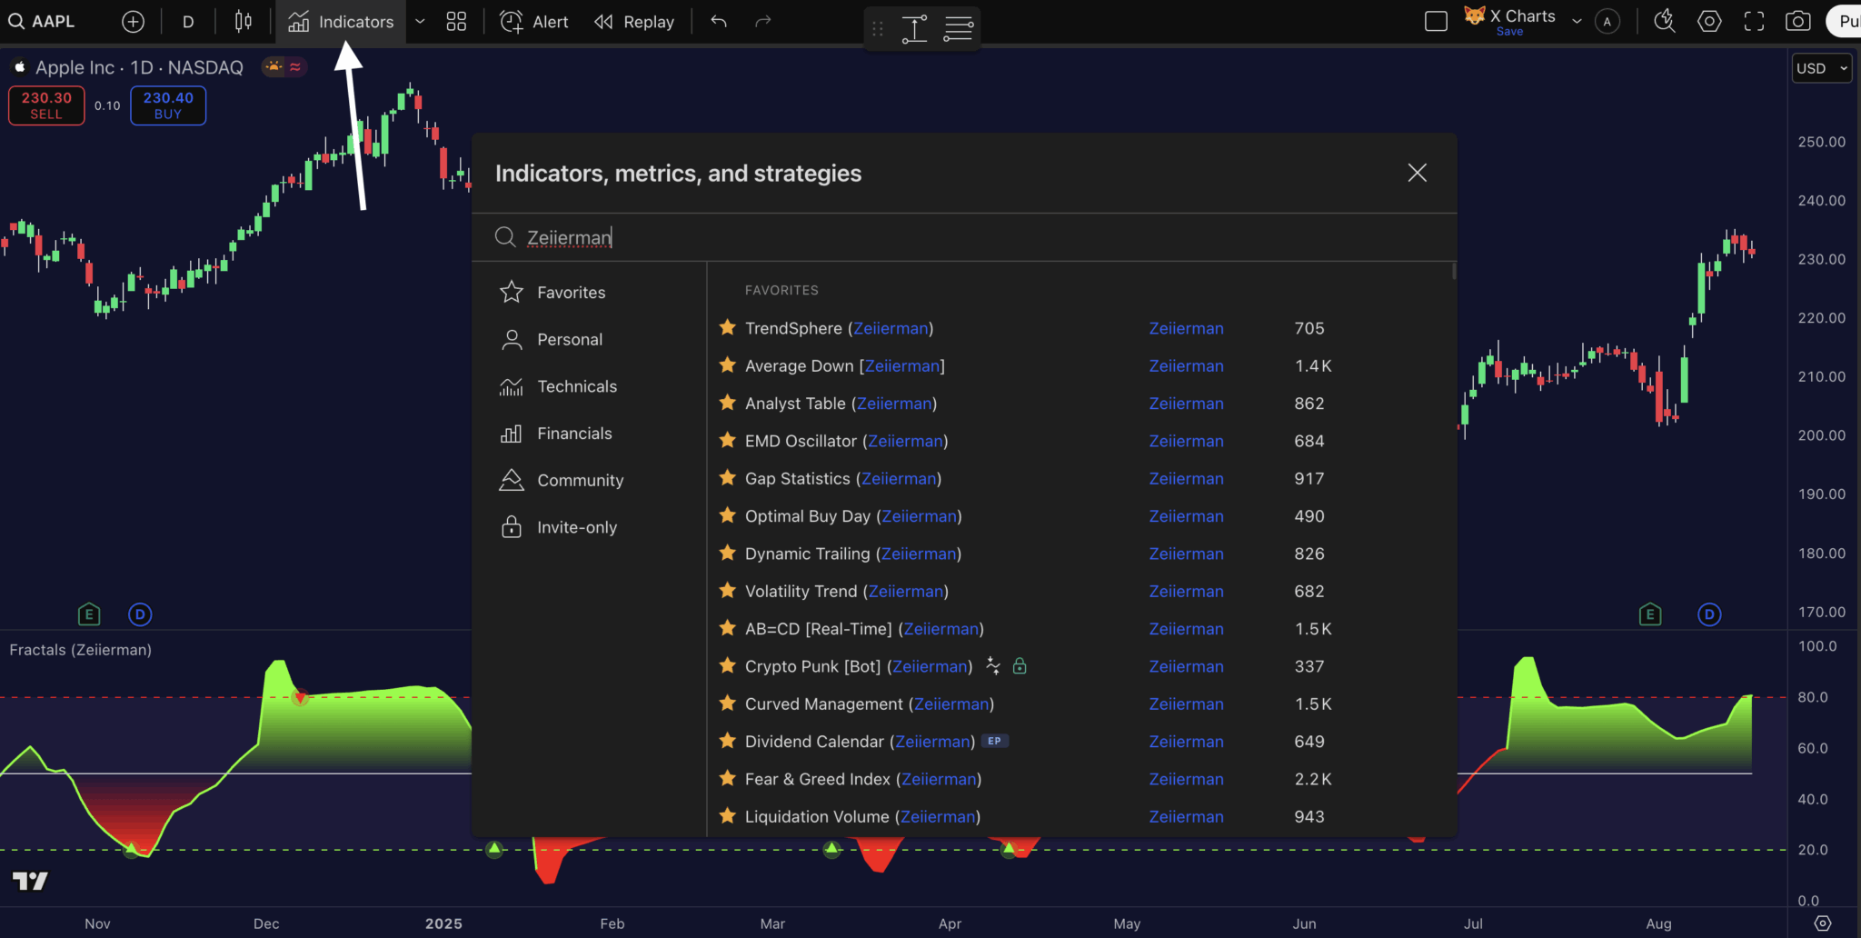
Task: Unstar the Fear & Greed Index indicator
Action: pos(727,779)
